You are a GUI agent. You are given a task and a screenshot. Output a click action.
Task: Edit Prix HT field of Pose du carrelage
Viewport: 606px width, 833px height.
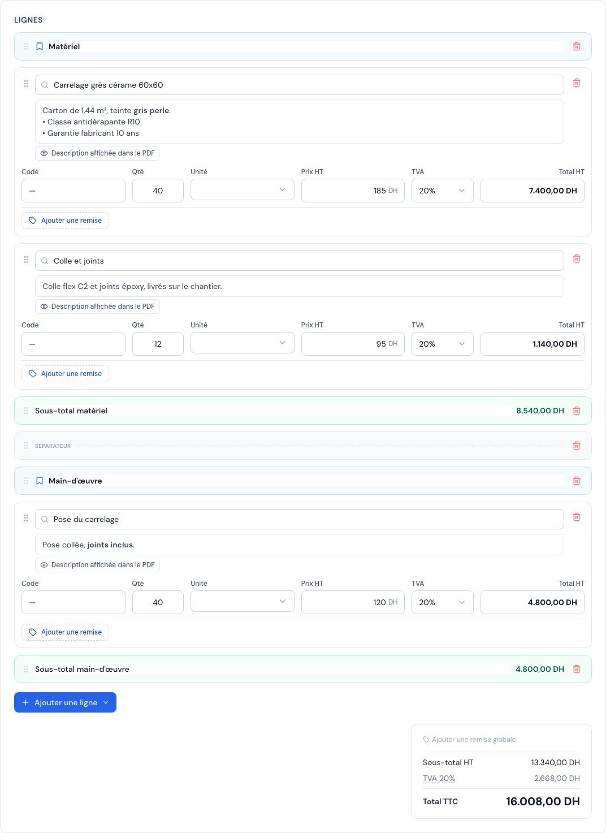tap(353, 602)
